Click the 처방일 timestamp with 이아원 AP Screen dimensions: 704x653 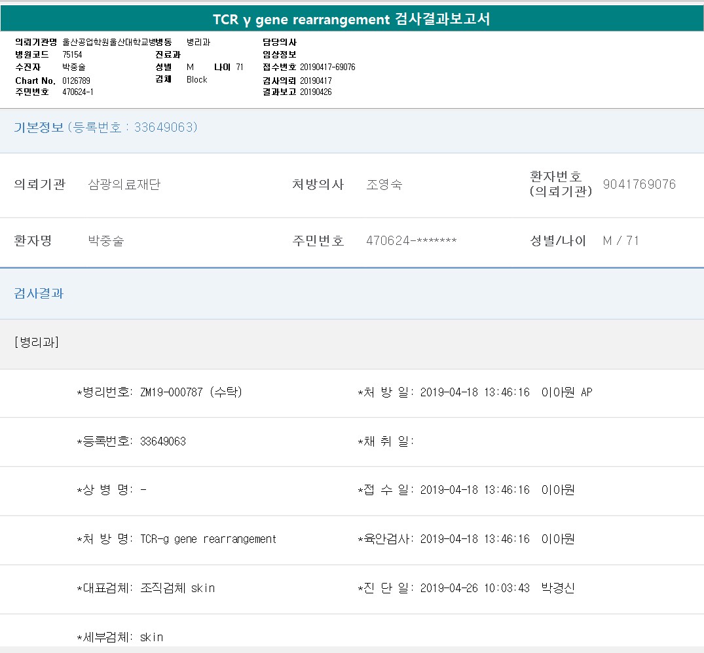pyautogui.click(x=506, y=392)
